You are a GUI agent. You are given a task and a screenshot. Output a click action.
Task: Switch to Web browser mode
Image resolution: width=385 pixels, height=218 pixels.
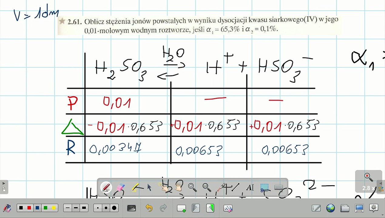(x=331, y=208)
